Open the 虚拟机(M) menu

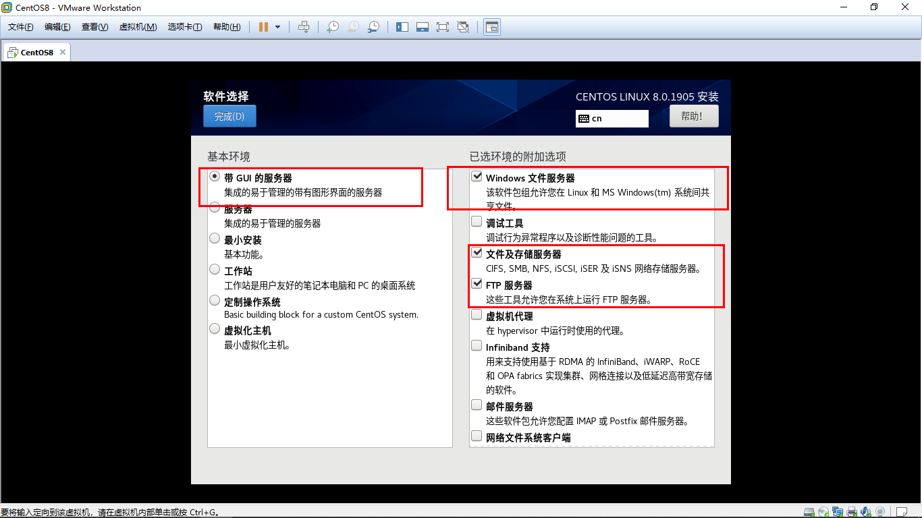pyautogui.click(x=138, y=27)
